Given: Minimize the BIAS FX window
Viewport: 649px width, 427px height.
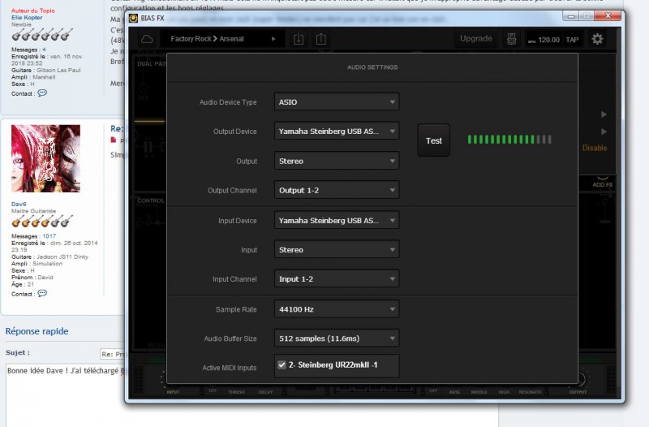Looking at the screenshot, I should coord(571,16).
